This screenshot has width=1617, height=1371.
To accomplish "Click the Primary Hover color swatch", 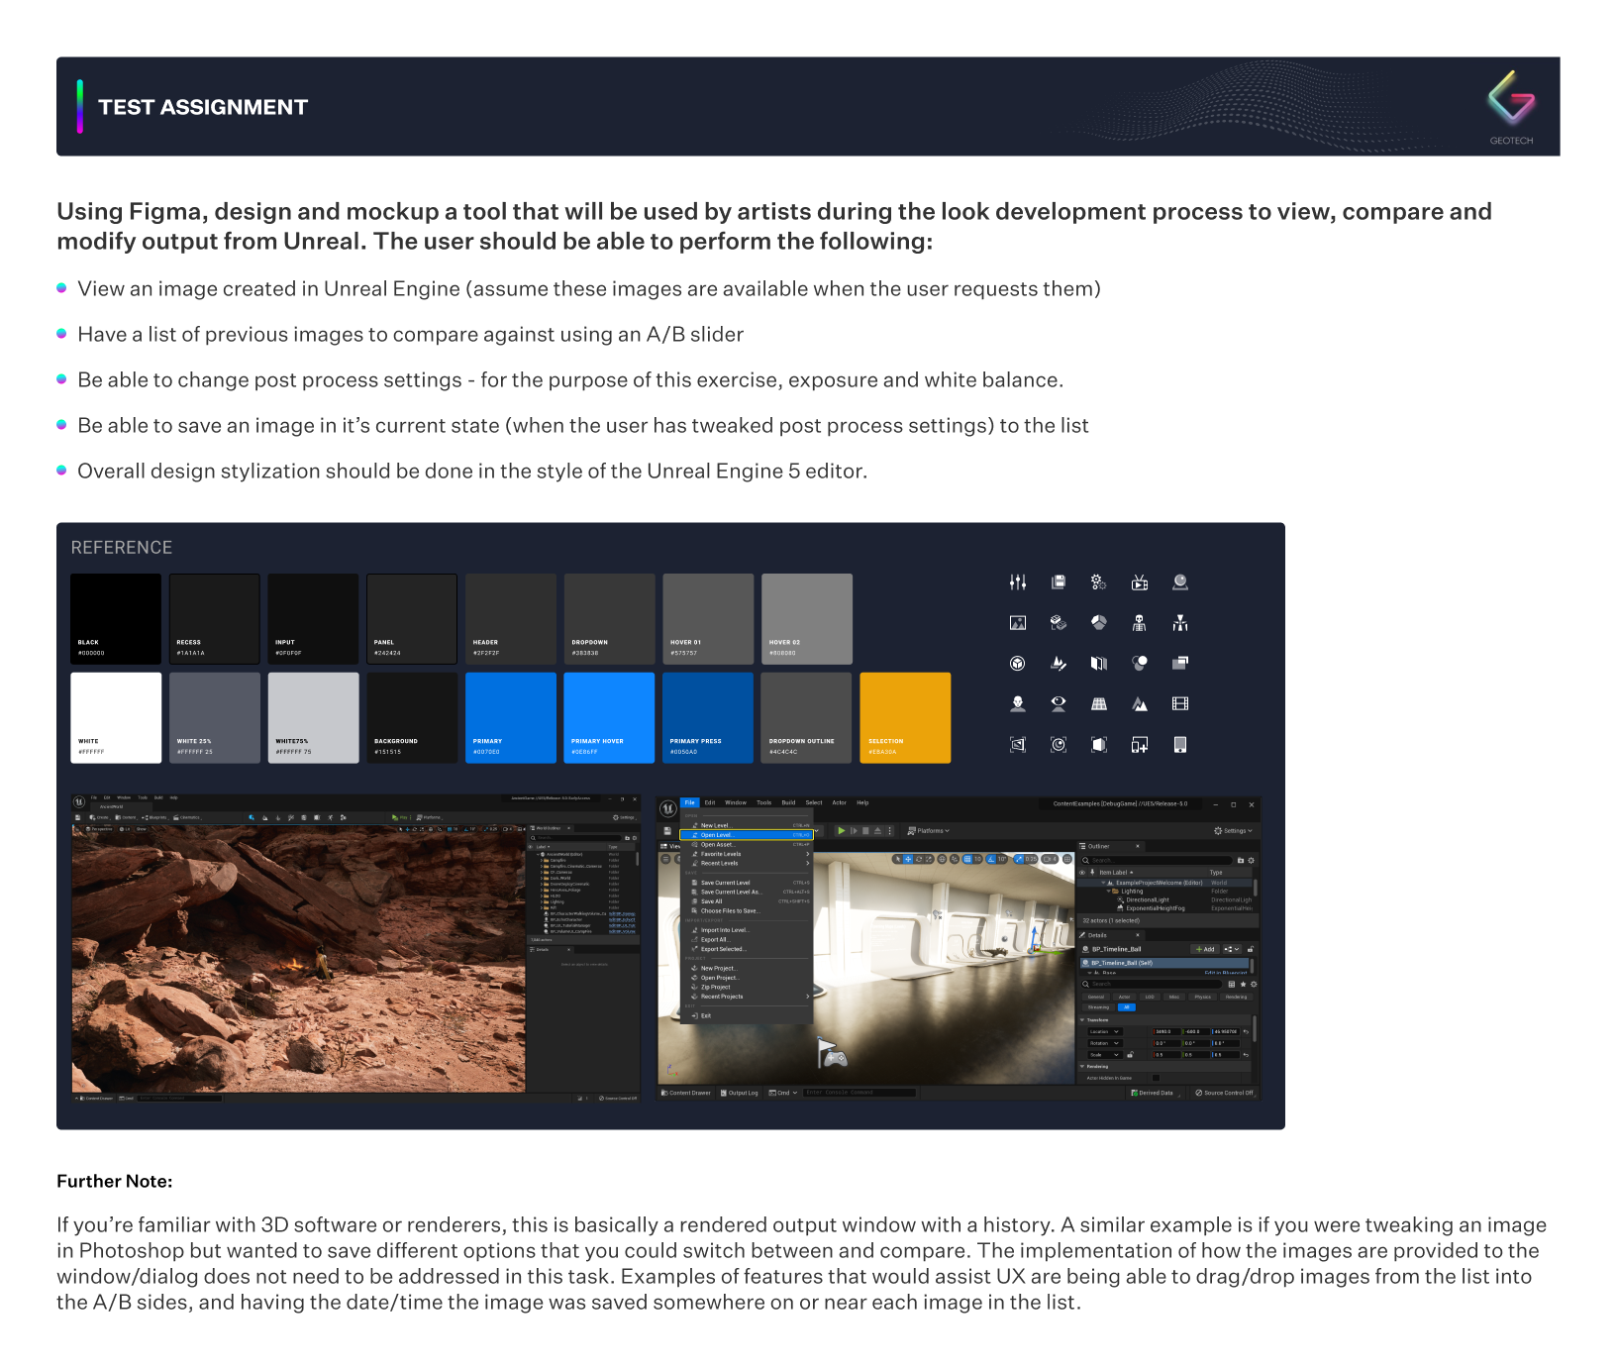I will [x=609, y=718].
